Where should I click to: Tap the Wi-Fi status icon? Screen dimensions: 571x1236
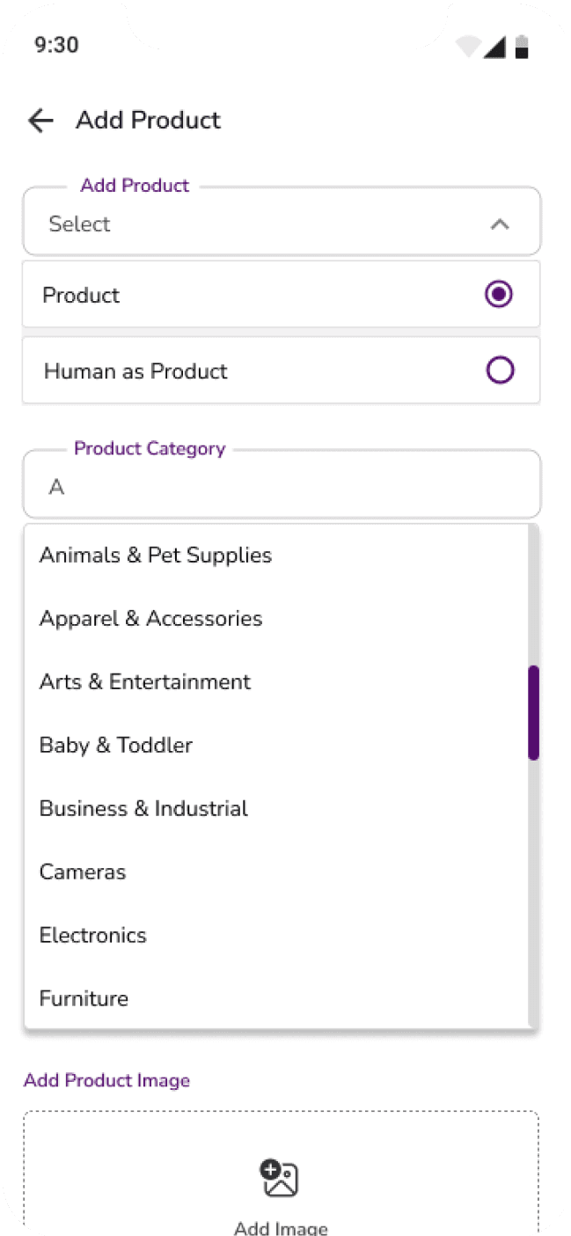tap(467, 47)
